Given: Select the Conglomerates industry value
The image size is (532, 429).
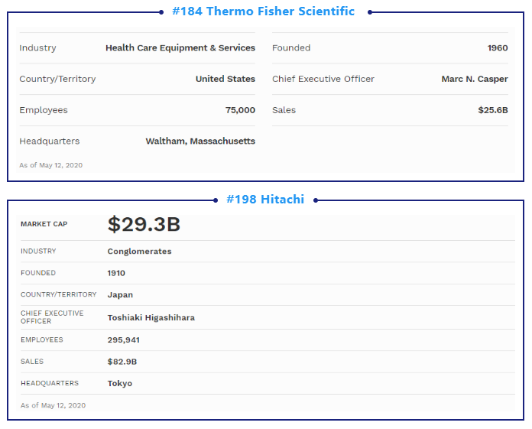Looking at the screenshot, I should point(139,252).
